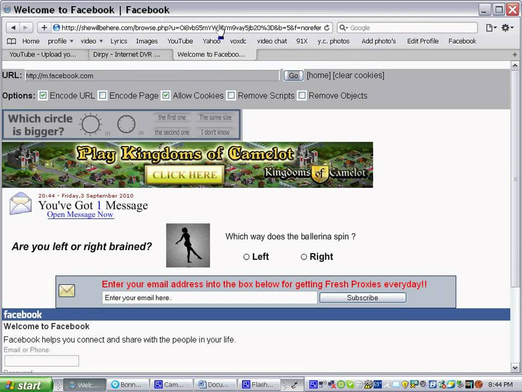
Task: Click the [clear cookies] link
Action: pyautogui.click(x=358, y=75)
